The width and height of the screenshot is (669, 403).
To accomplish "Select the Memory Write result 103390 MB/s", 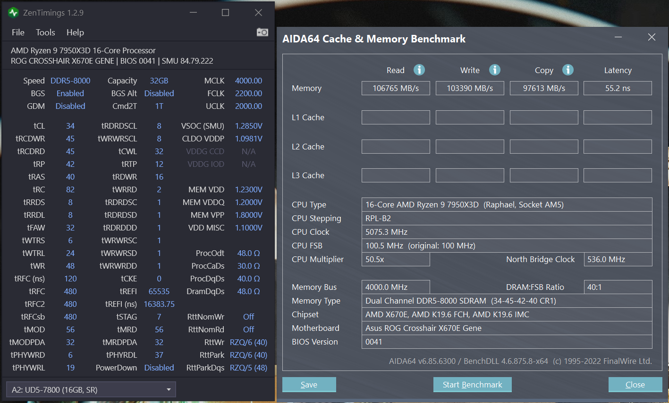I will 470,88.
